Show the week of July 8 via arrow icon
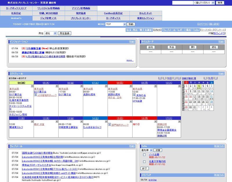The width and height of the screenshot is (232, 182). click(183, 92)
